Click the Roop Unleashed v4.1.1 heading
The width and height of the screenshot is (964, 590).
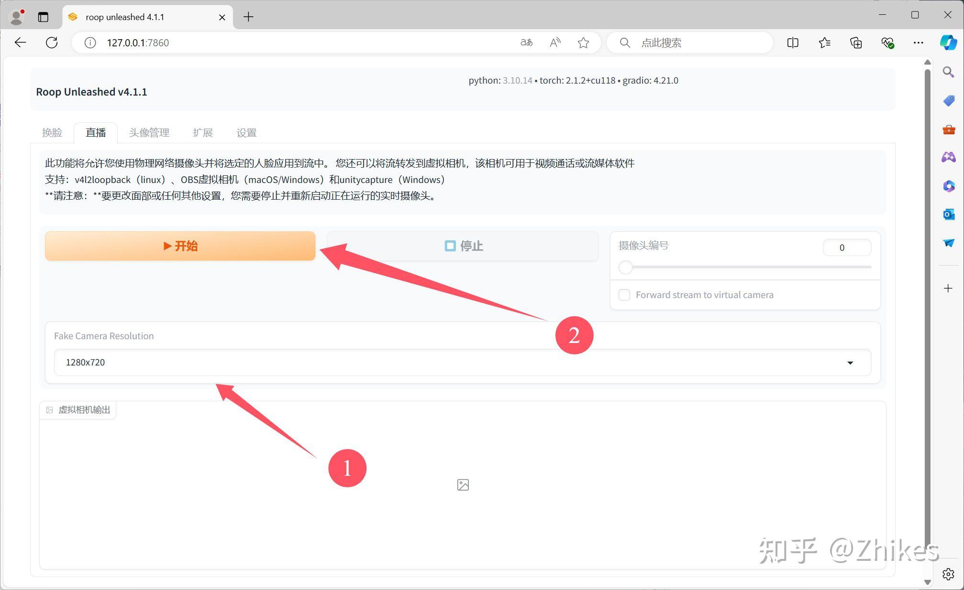click(91, 92)
